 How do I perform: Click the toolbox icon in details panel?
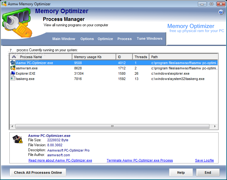pos(18,139)
